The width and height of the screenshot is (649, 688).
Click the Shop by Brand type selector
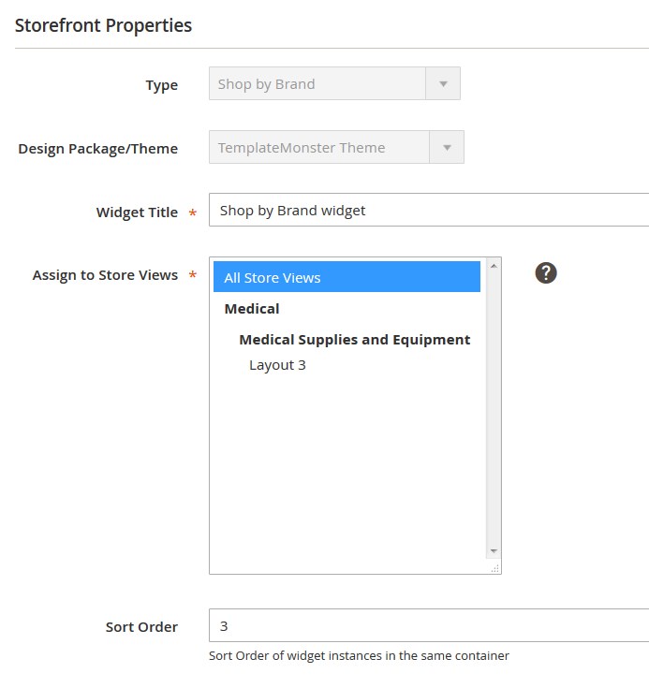point(334,83)
